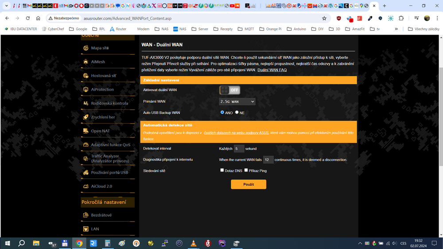Open the CES keyboard language indicator
The height and width of the screenshot is (249, 443).
(x=404, y=243)
